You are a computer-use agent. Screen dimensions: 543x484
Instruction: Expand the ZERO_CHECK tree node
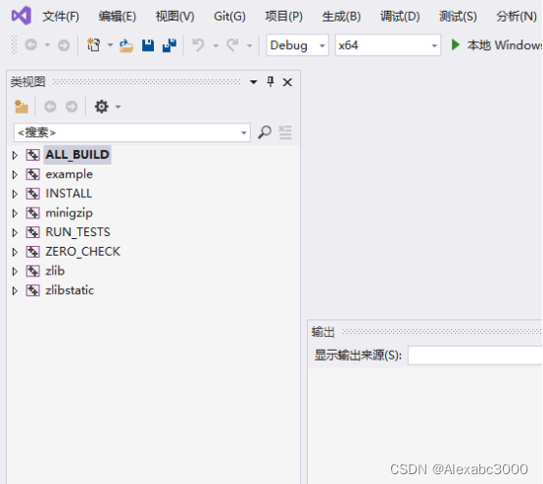[15, 252]
